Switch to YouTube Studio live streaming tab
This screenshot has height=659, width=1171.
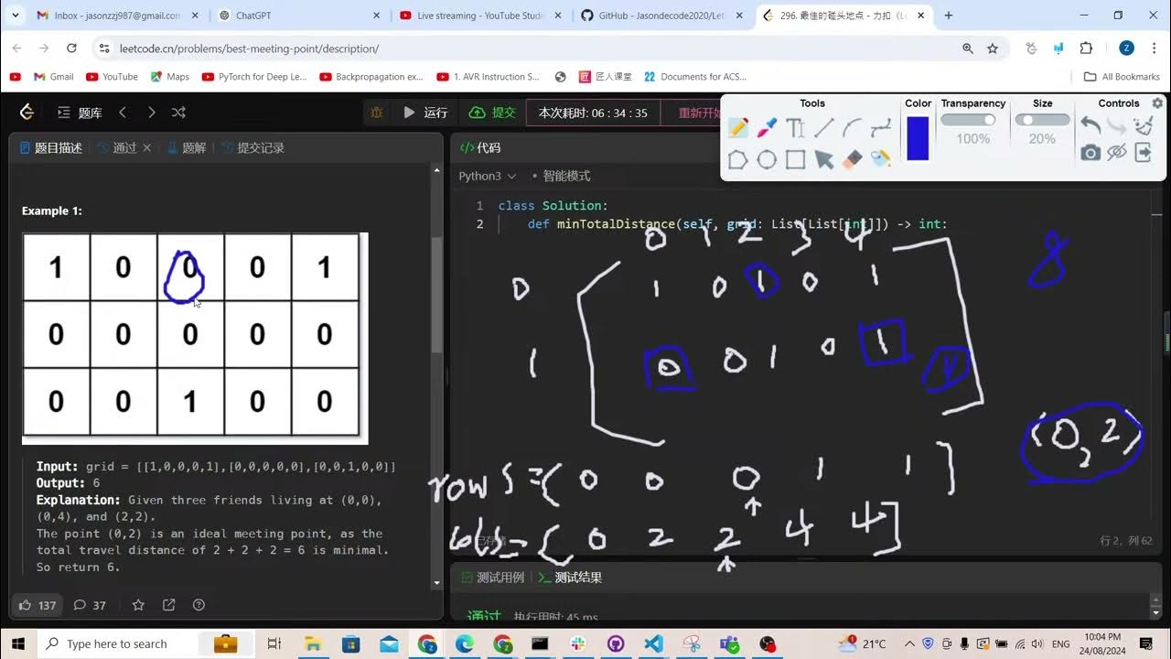480,16
